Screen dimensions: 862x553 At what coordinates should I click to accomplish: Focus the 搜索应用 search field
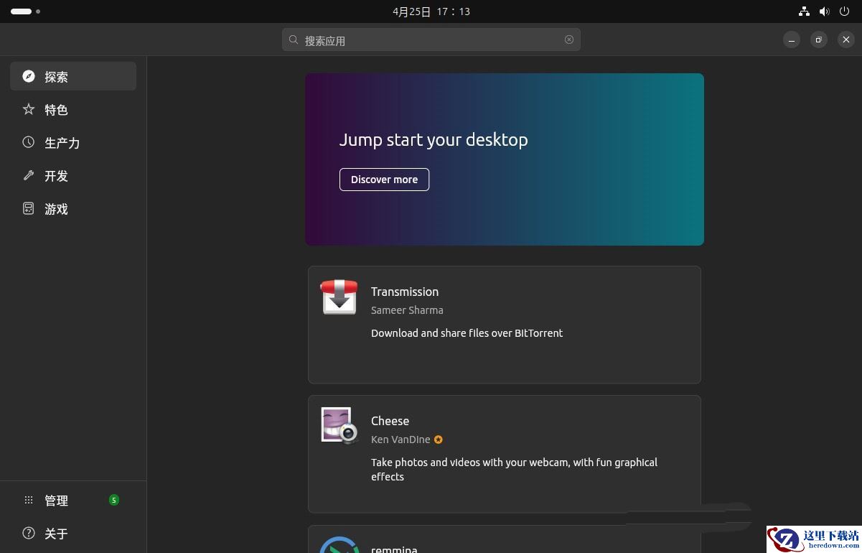(x=431, y=39)
